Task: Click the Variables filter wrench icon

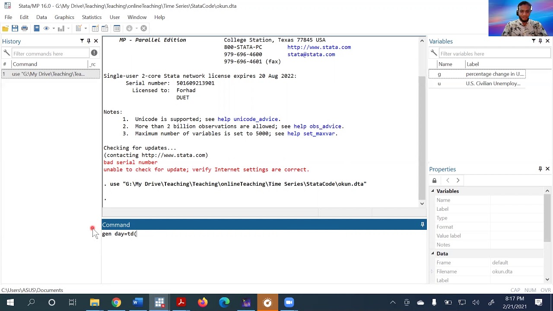Action: [x=434, y=53]
